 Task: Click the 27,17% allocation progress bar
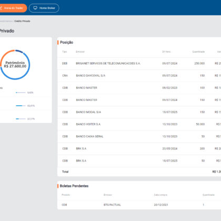coord(21,119)
